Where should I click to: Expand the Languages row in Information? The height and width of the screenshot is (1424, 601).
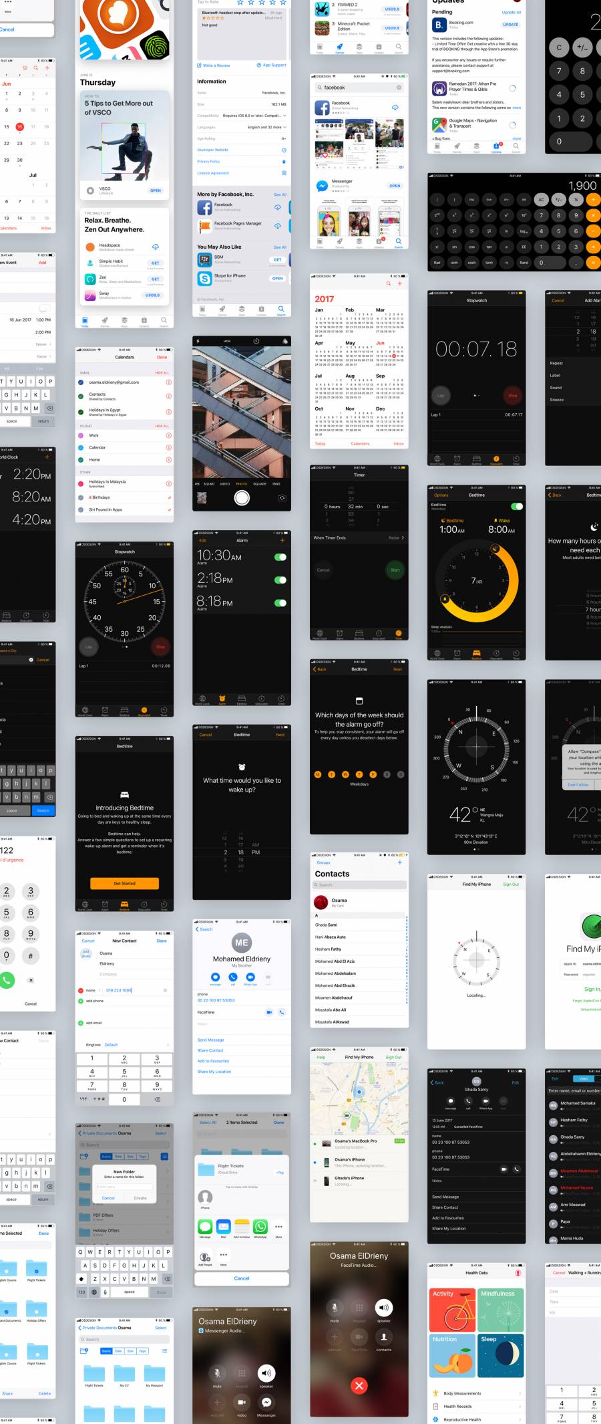click(284, 127)
